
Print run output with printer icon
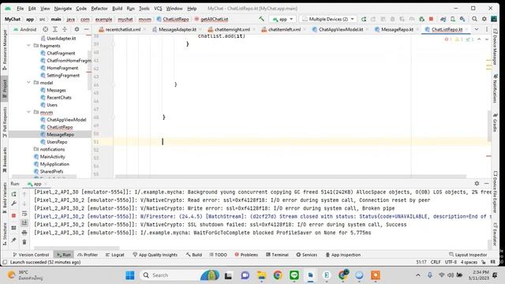pyautogui.click(x=24, y=233)
